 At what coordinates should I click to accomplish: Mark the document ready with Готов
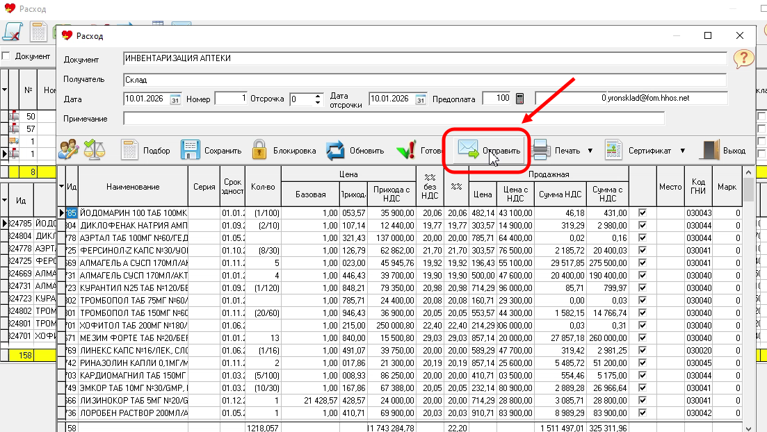(419, 151)
